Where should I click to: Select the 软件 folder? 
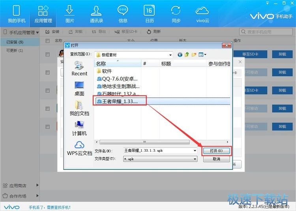click(104, 71)
